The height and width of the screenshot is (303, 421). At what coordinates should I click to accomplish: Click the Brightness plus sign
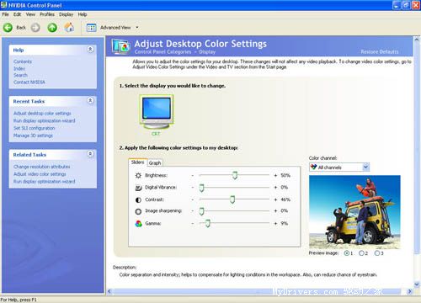pyautogui.click(x=275, y=175)
